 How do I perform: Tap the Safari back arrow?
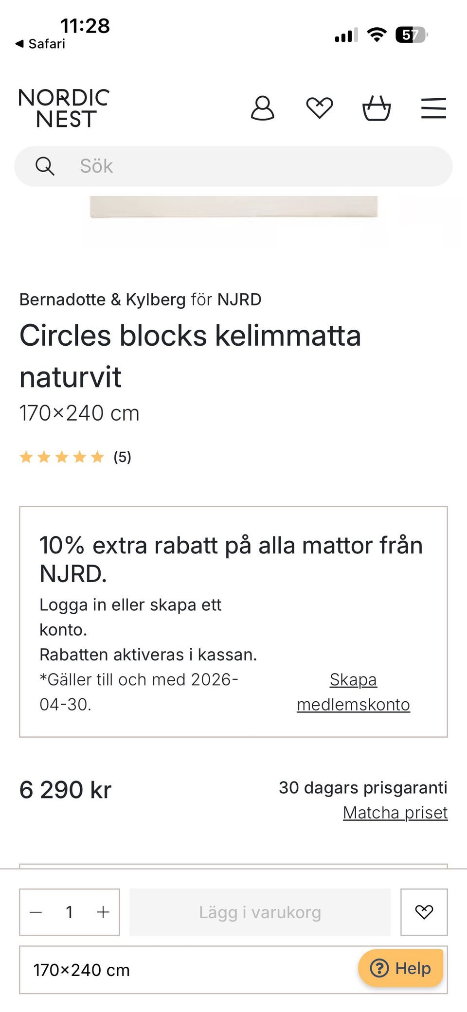[20, 44]
